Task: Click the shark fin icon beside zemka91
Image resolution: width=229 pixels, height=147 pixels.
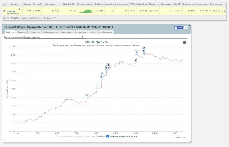Action: pos(20,9)
